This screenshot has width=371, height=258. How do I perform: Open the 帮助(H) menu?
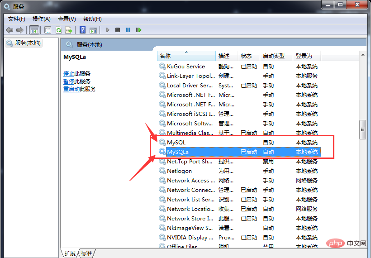click(92, 19)
